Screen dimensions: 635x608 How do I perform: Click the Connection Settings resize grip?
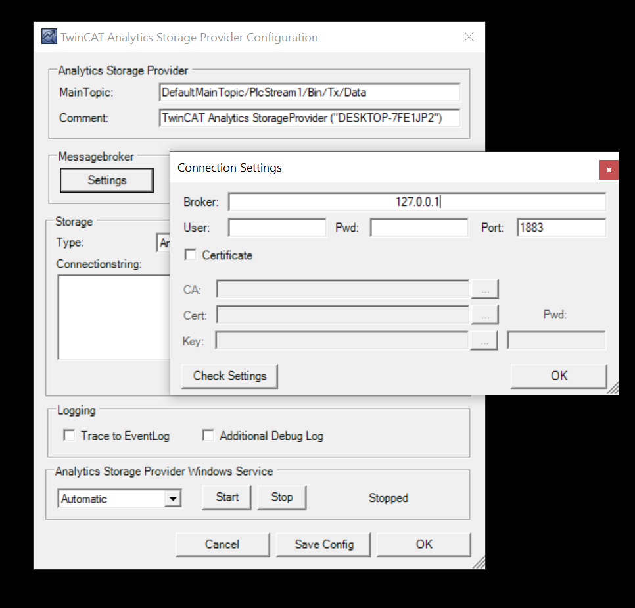click(x=613, y=388)
